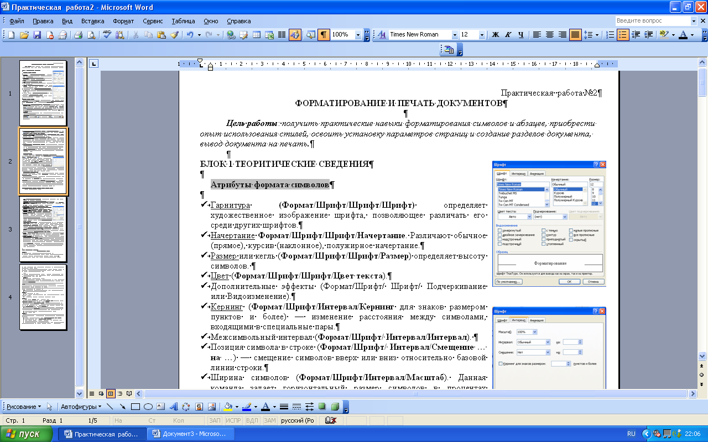
Task: Save the document with floppy icon
Action: pos(37,34)
